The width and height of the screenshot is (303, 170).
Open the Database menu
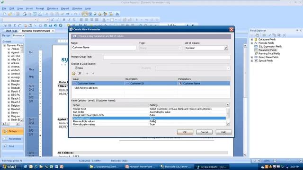53,8
